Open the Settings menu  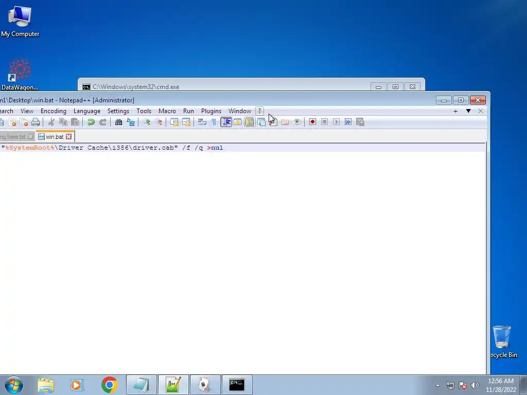coord(118,111)
